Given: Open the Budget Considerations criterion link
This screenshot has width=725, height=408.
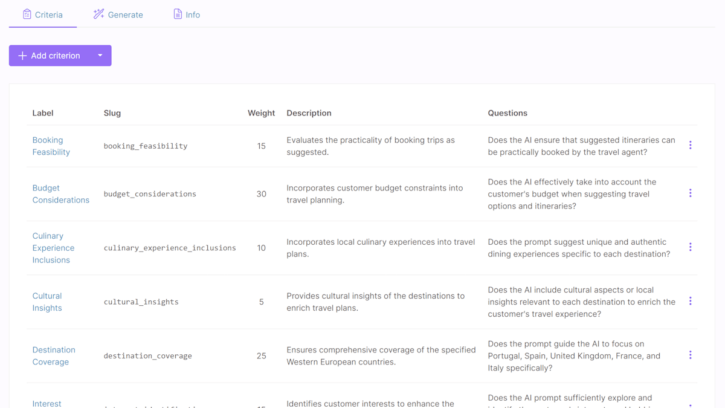Looking at the screenshot, I should click(60, 193).
